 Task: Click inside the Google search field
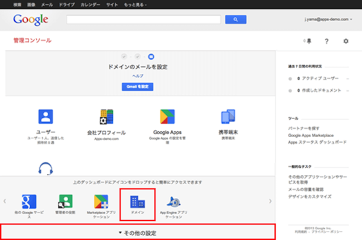tap(144, 20)
